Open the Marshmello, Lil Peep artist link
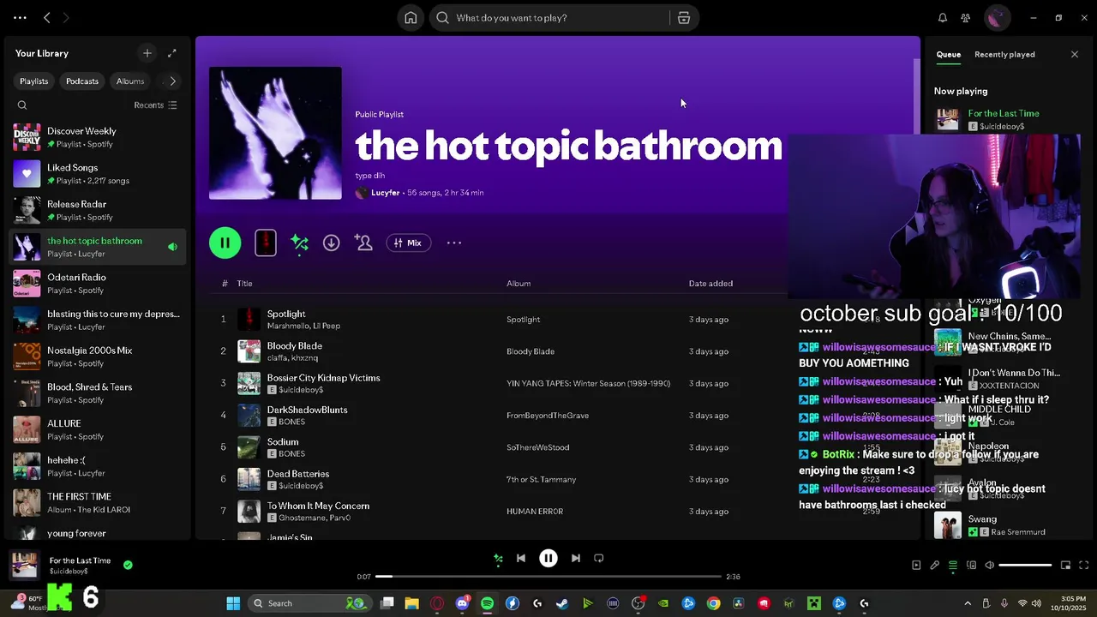 click(x=303, y=326)
